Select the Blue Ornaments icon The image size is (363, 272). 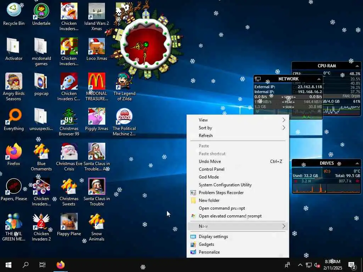(x=41, y=157)
